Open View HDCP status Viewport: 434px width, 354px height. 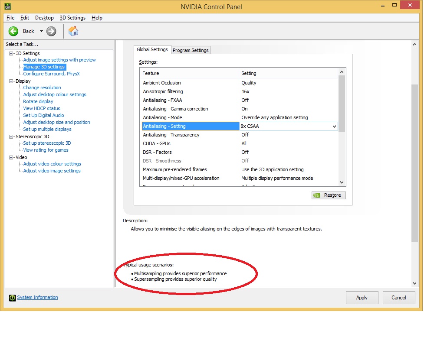click(x=42, y=108)
